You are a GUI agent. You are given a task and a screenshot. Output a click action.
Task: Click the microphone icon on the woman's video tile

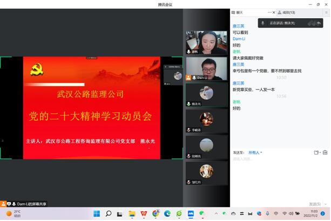coord(188,52)
